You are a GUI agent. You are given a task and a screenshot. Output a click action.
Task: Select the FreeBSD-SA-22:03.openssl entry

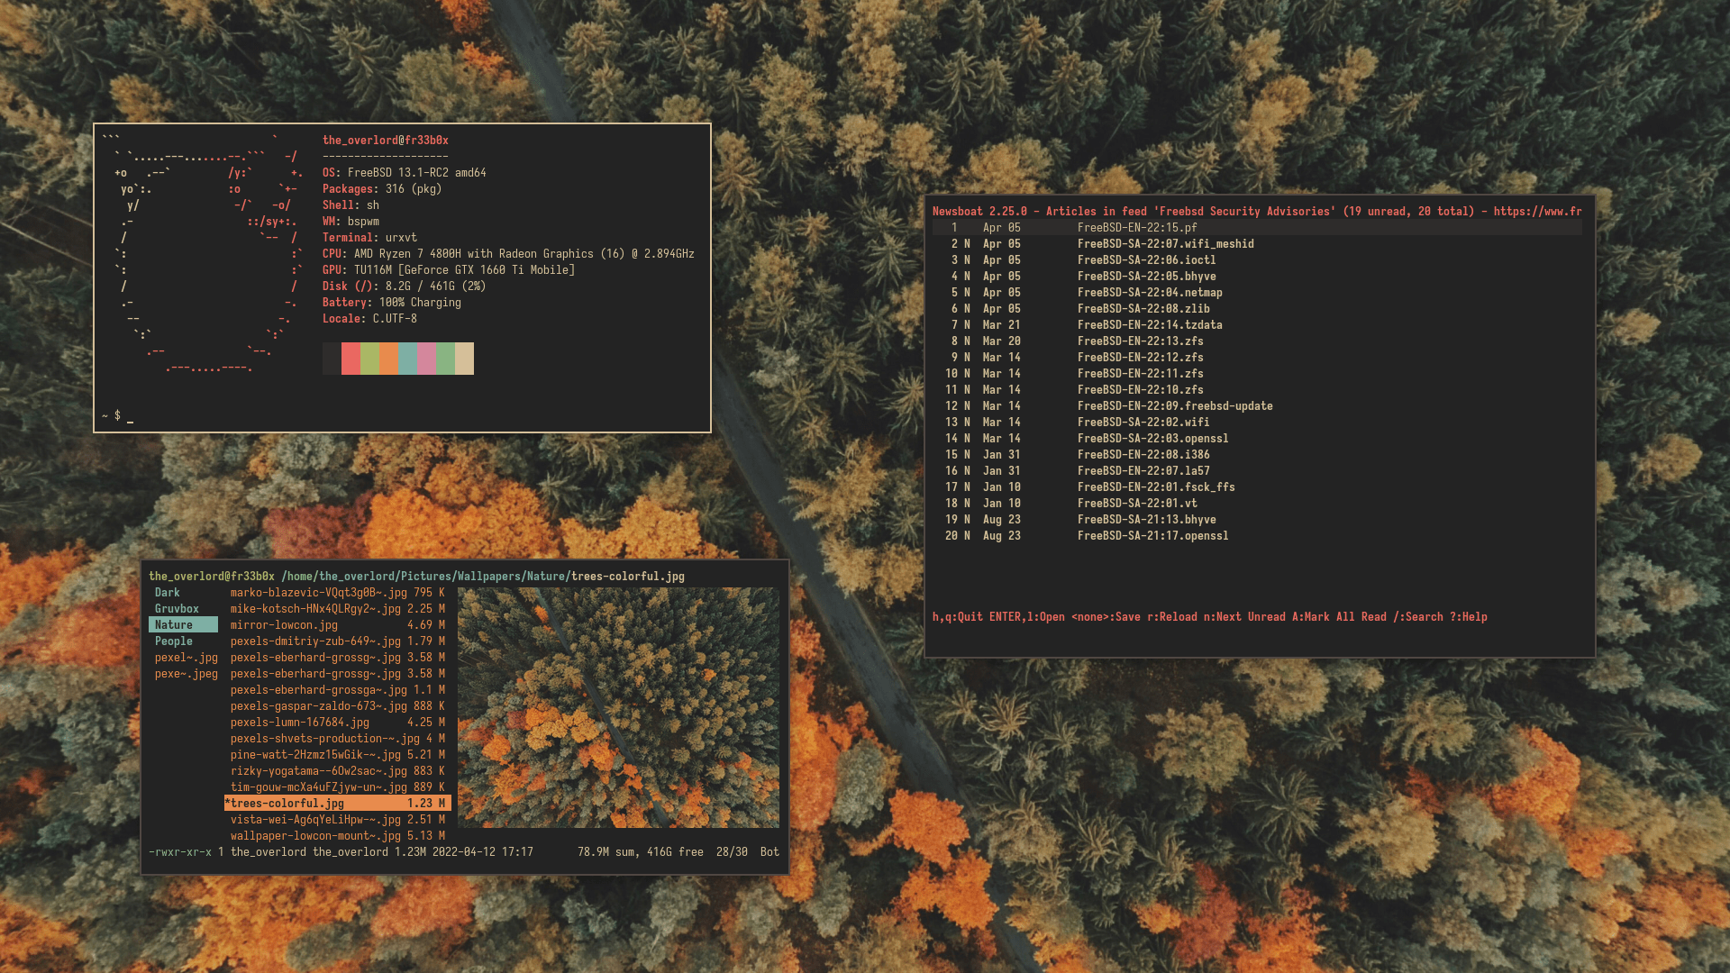click(1152, 439)
